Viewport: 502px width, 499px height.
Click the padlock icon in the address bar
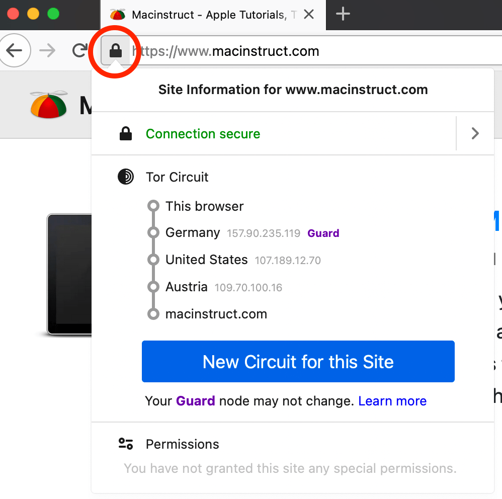115,50
